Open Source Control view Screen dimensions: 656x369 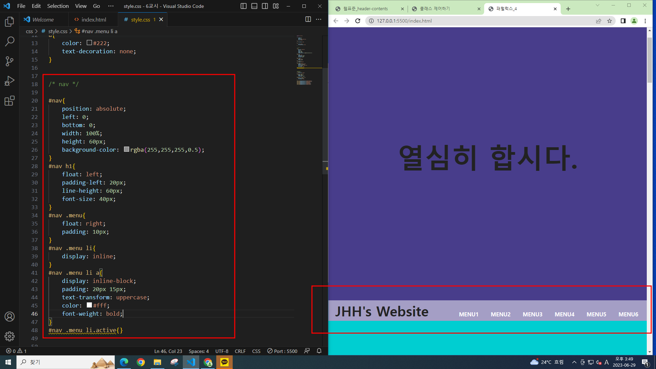coord(10,61)
